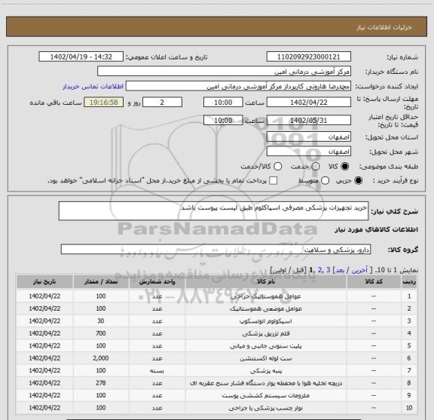Select row اسپکولوم اتوتسکوپ
This screenshot has width=434, height=420.
[x=216, y=320]
